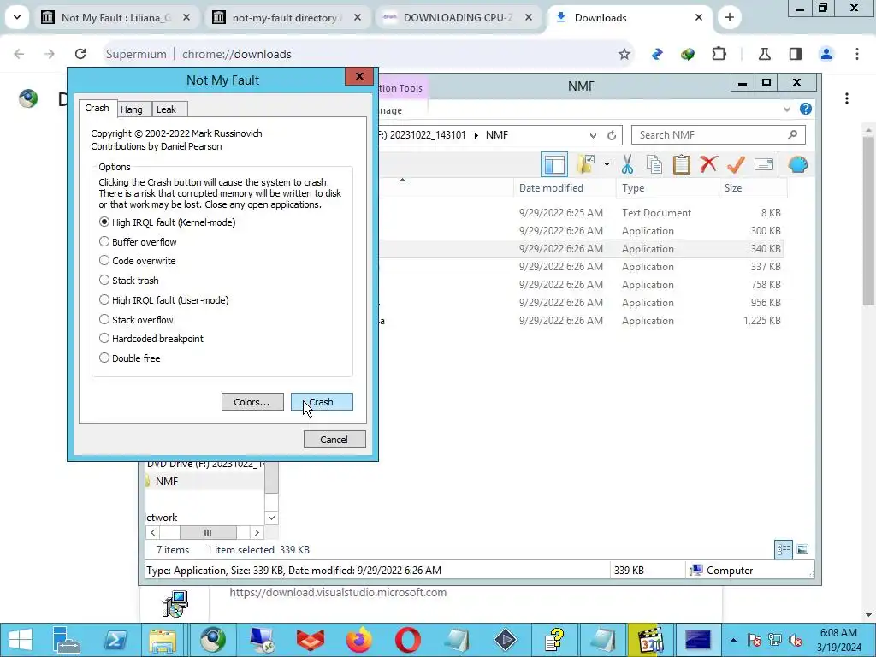Select the Stack overflow option
The height and width of the screenshot is (657, 876).
click(x=136, y=320)
